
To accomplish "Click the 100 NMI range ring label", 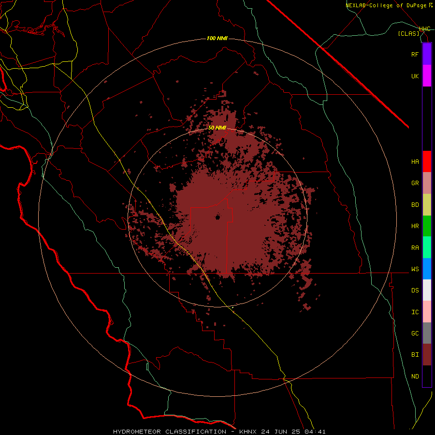I will point(217,38).
